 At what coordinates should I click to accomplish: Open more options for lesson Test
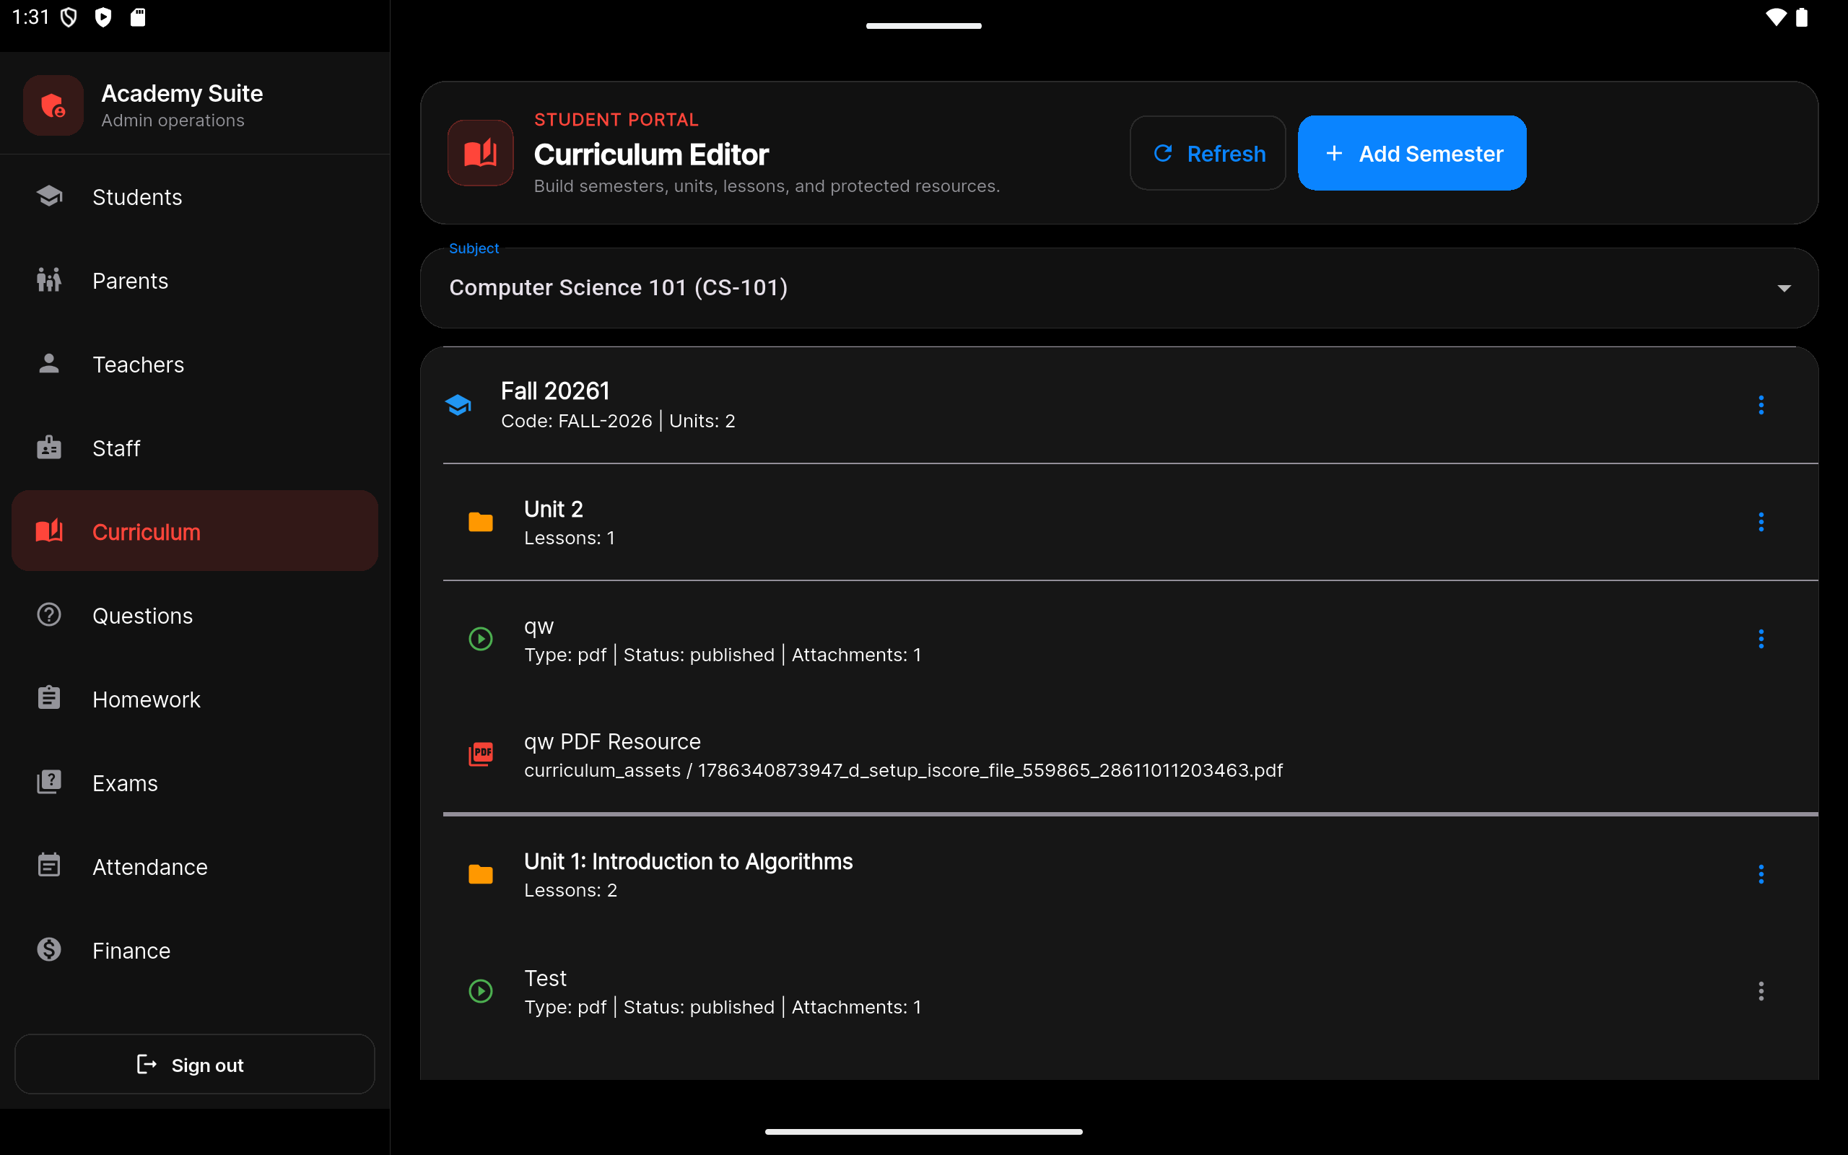(1761, 990)
